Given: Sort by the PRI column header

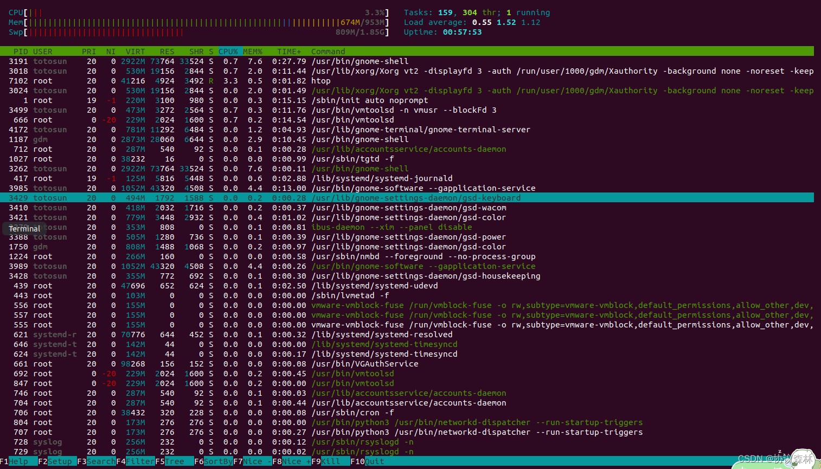Looking at the screenshot, I should (89, 52).
